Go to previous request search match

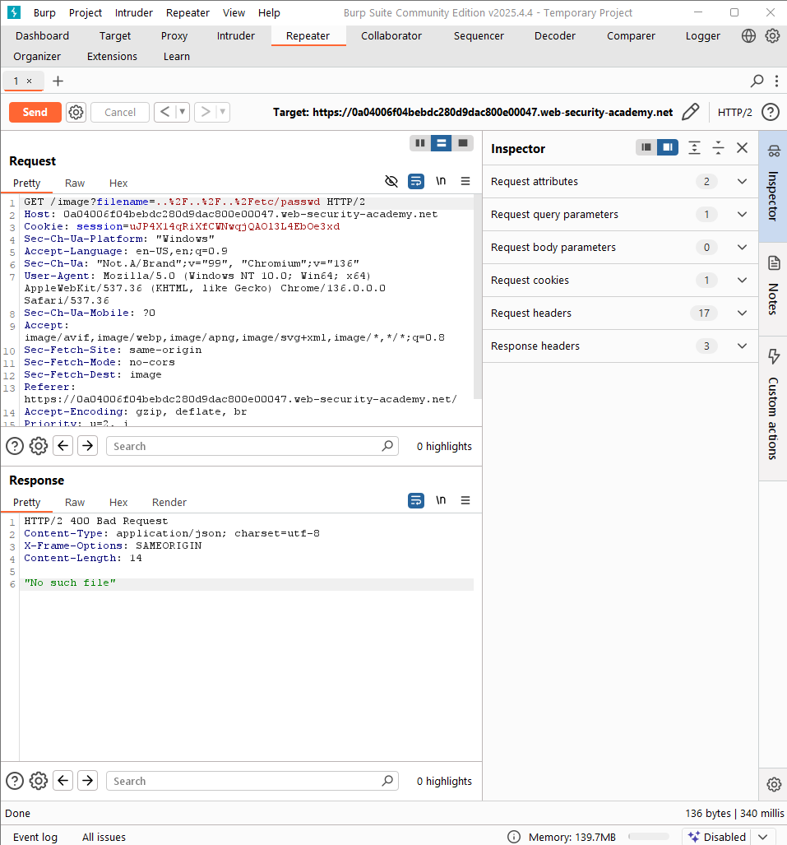(63, 446)
